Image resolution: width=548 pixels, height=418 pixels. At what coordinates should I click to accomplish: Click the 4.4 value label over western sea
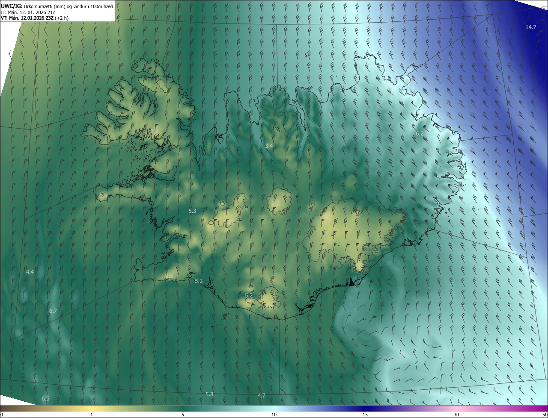[x=30, y=272]
